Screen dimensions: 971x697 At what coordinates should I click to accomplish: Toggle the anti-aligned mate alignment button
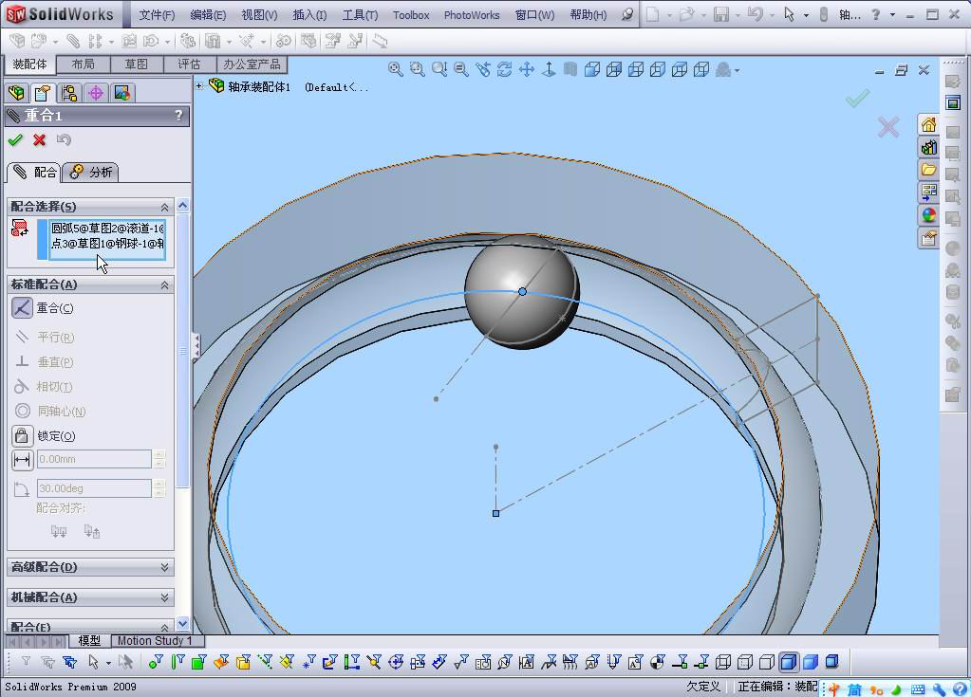[x=92, y=531]
